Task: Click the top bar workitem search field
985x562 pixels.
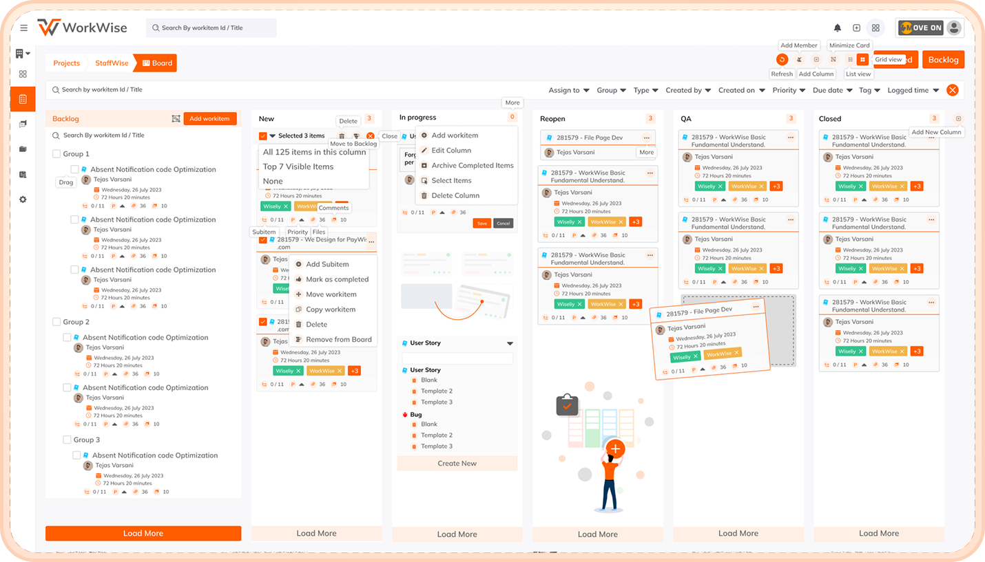Action: [x=211, y=28]
